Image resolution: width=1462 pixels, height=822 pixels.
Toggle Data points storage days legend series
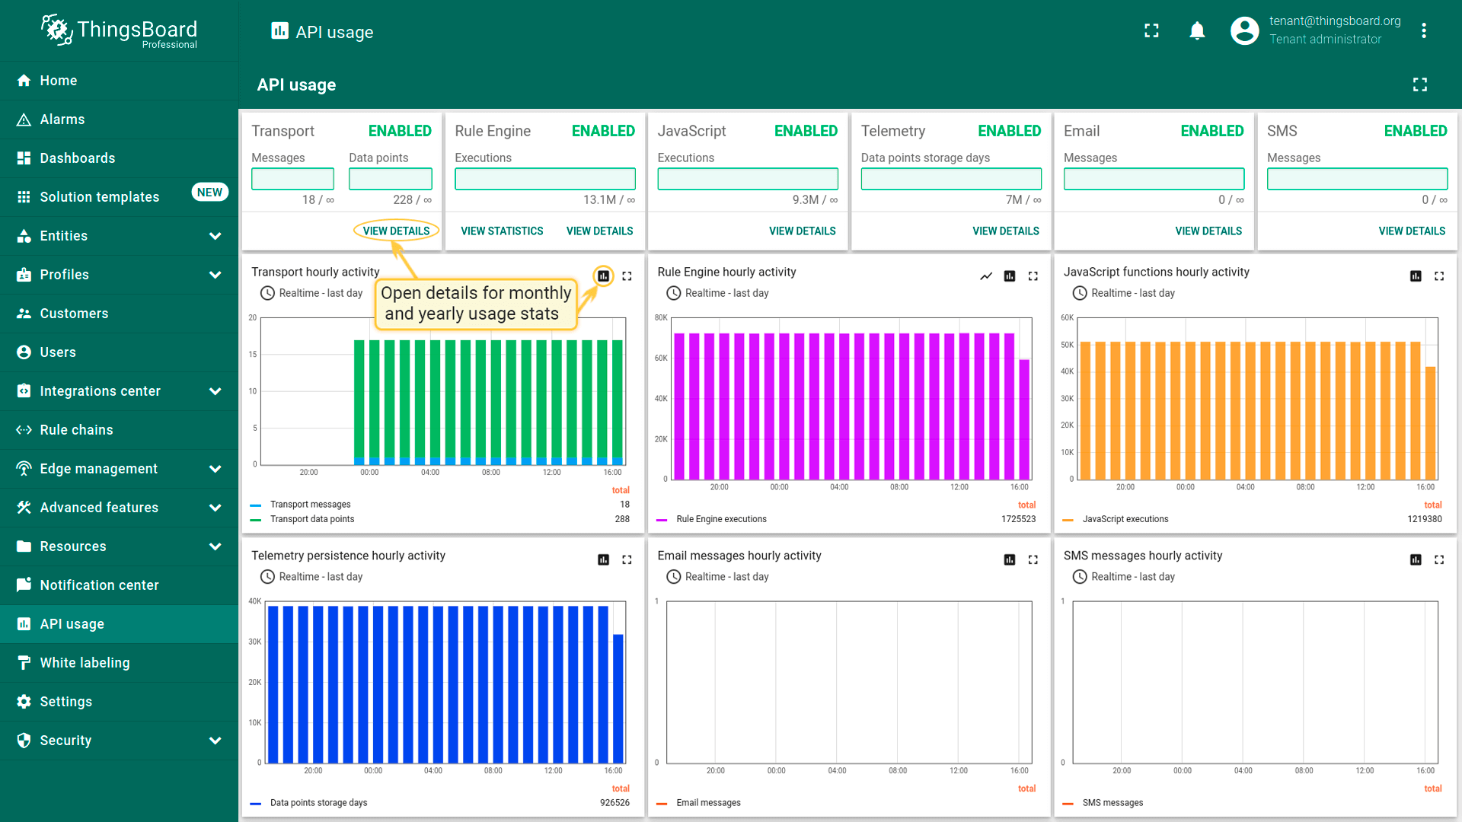coord(318,803)
